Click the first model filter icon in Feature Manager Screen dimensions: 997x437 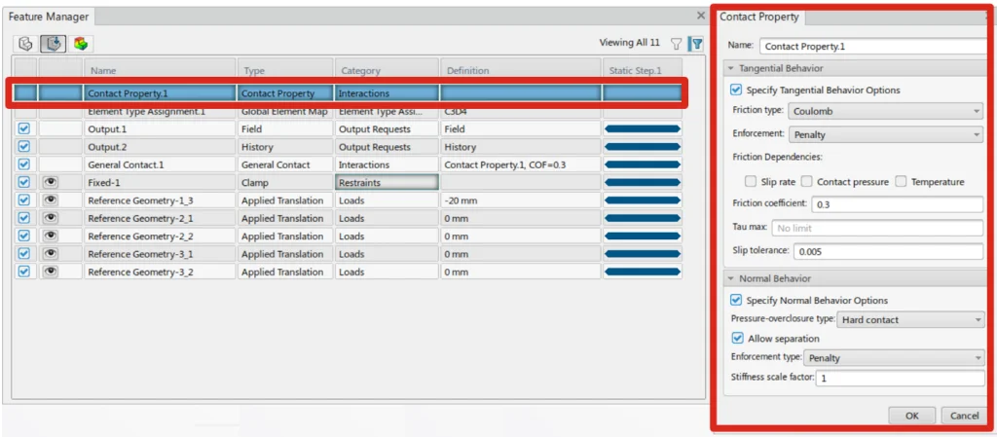(26, 44)
